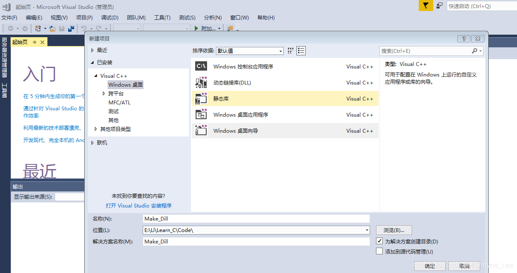Click the green start attach arrow
Screen dimensions: 517x273
tap(196, 28)
